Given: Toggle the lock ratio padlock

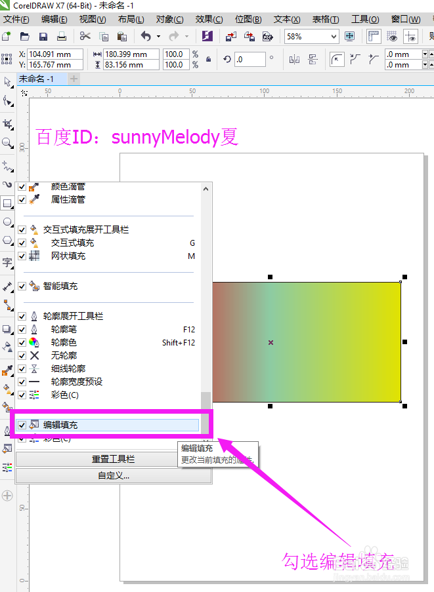Looking at the screenshot, I should point(208,59).
